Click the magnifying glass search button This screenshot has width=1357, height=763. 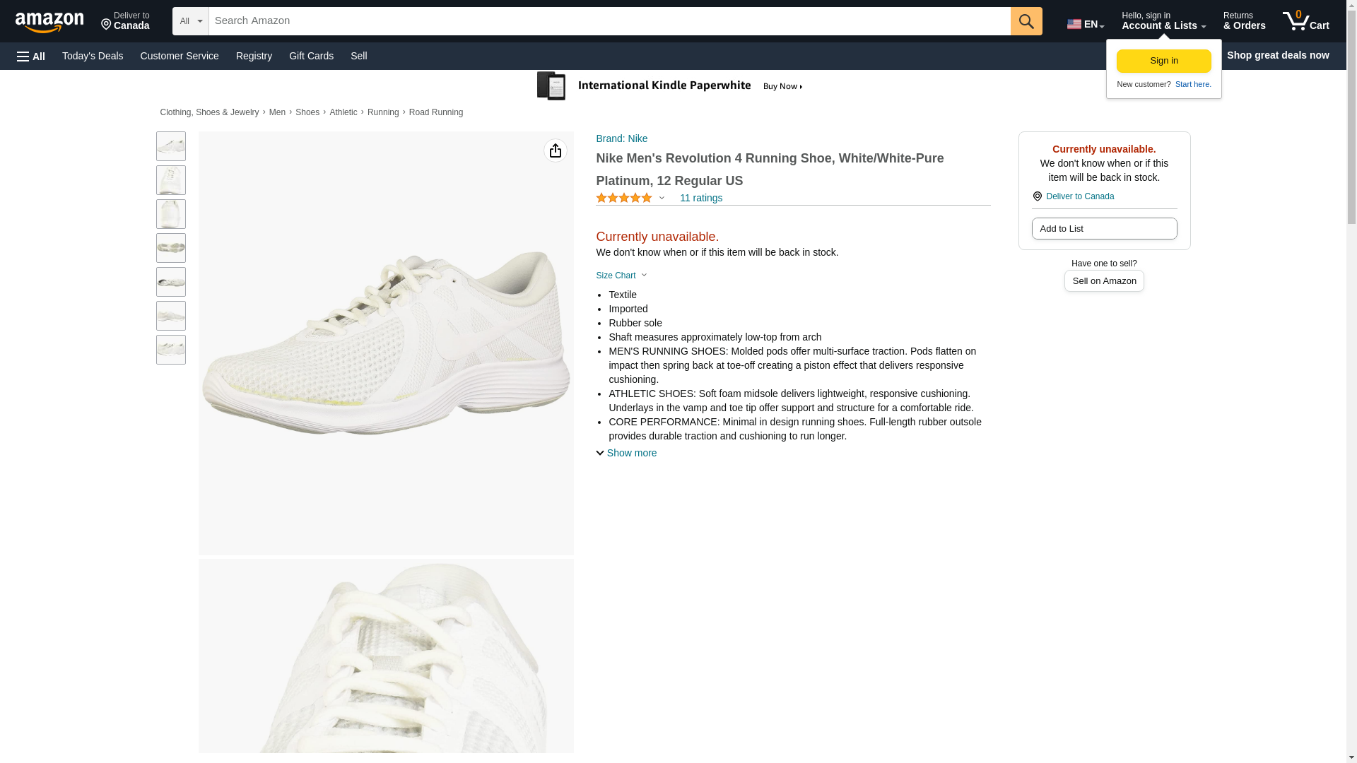(1026, 21)
